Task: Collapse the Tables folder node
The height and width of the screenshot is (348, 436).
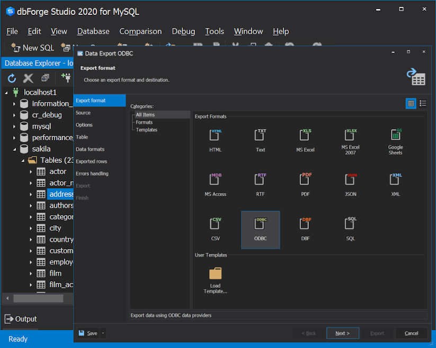Action: pyautogui.click(x=23, y=161)
